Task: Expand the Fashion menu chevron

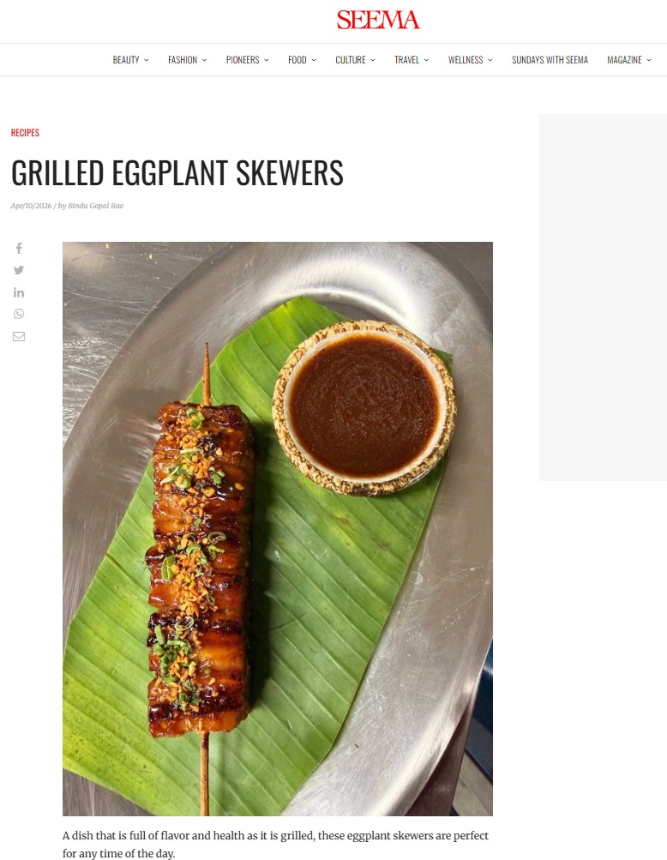Action: (205, 60)
